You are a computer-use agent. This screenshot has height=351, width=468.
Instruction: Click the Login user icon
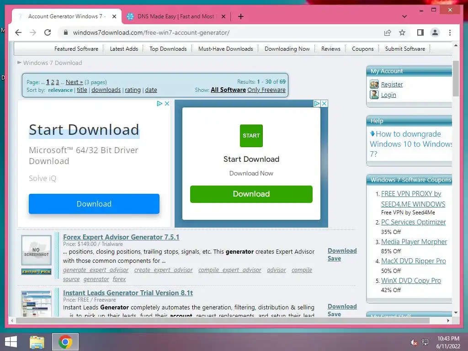click(374, 95)
